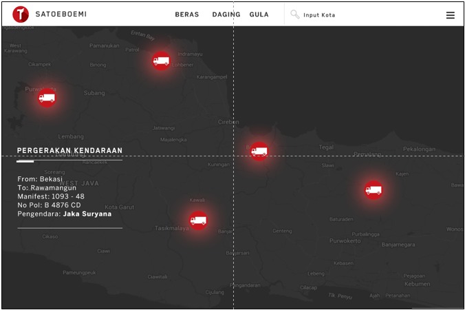Click the driver name Jaka Suryana
Screen dimensions: 465x310
coord(87,214)
